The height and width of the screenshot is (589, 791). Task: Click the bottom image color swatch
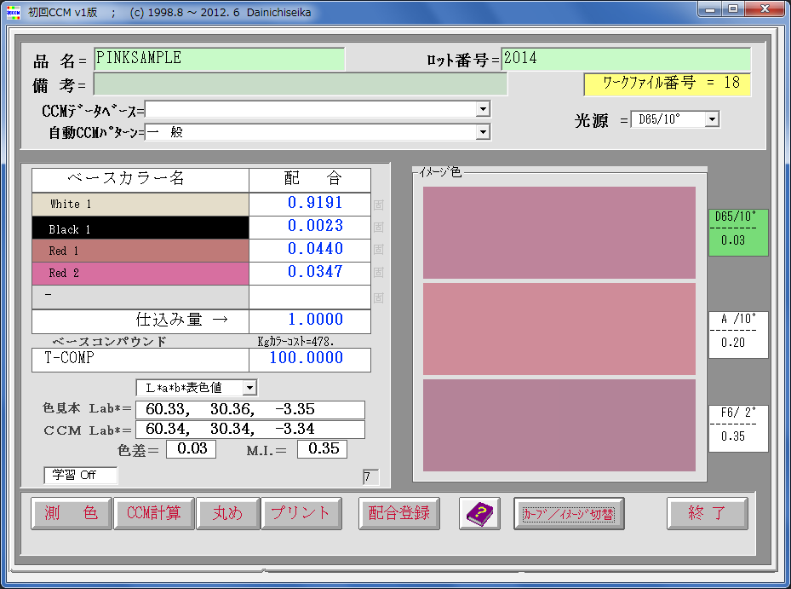tap(559, 425)
